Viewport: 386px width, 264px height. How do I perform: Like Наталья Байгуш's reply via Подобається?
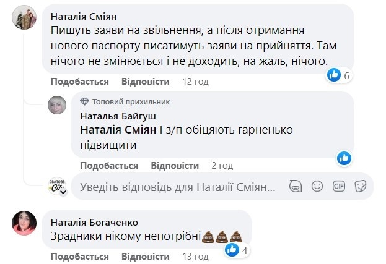(109, 166)
